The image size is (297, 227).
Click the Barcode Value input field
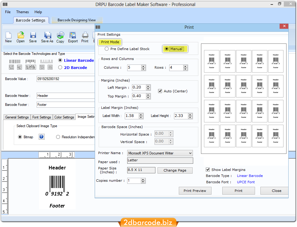66,79
